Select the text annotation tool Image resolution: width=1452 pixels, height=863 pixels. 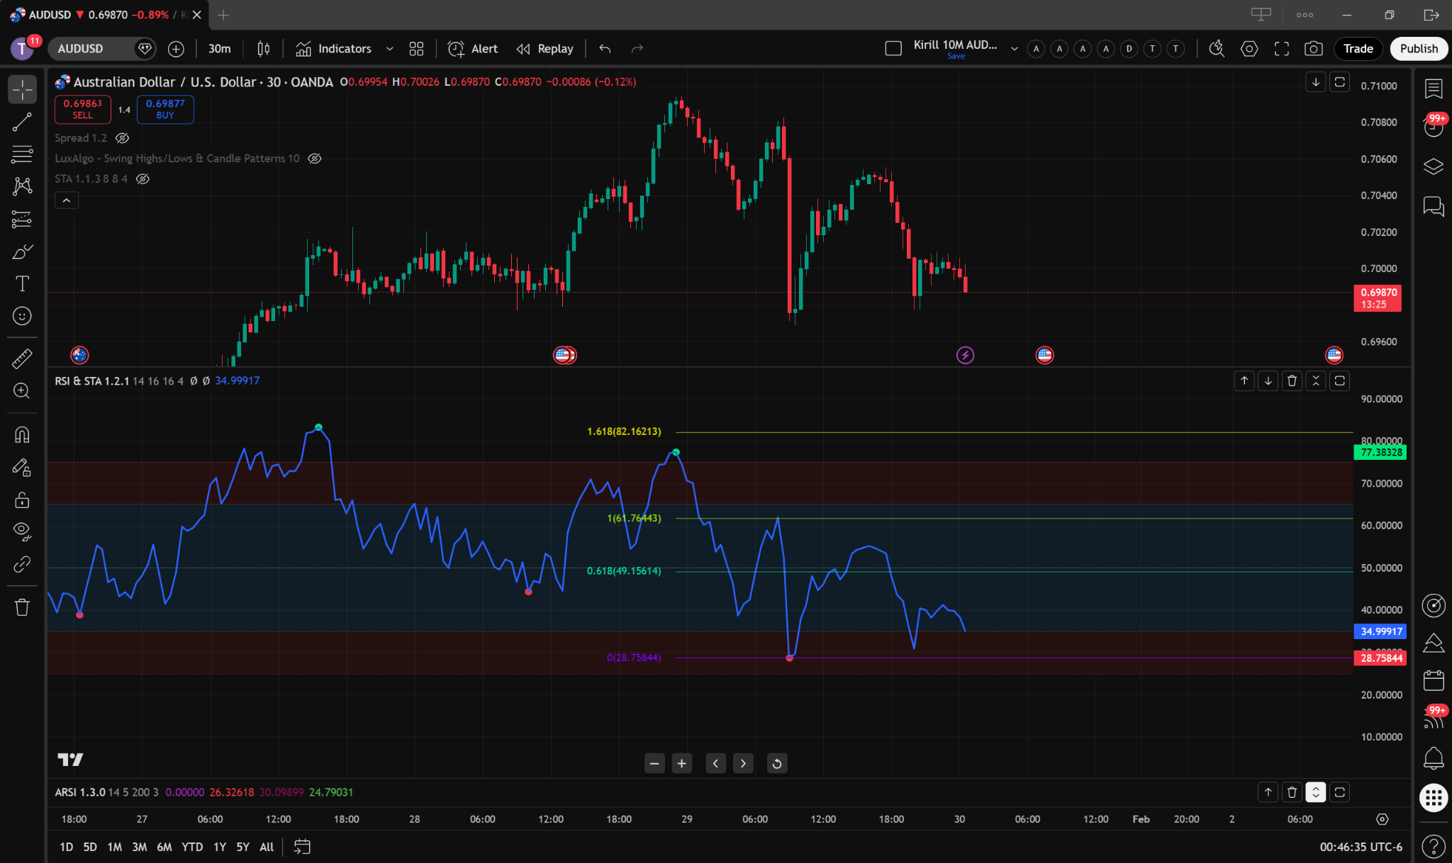(x=22, y=283)
